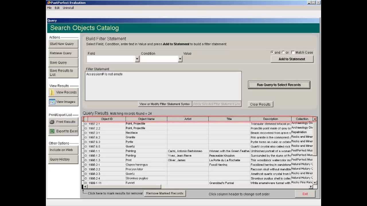Screen dimensions: 367x206
Task: Sort results by Description column
Action: [x=270, y=119]
